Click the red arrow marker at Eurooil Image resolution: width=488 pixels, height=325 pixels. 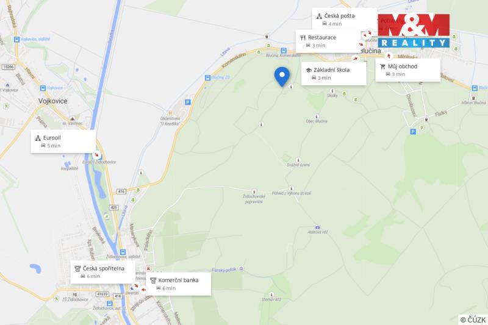tap(97, 154)
